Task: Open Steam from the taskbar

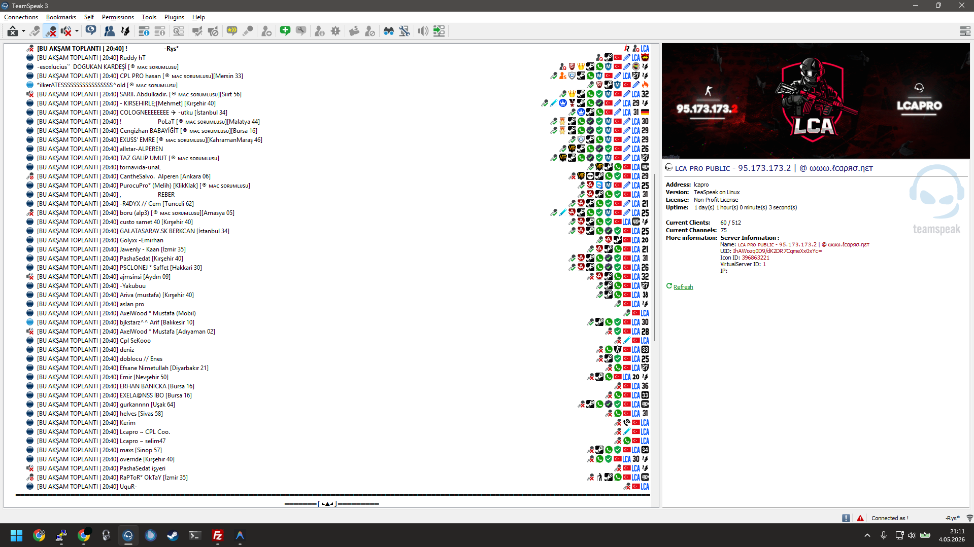Action: 173,535
